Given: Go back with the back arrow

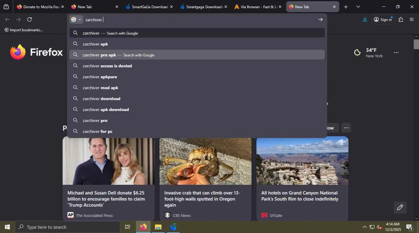Looking at the screenshot, I should (x=8, y=19).
